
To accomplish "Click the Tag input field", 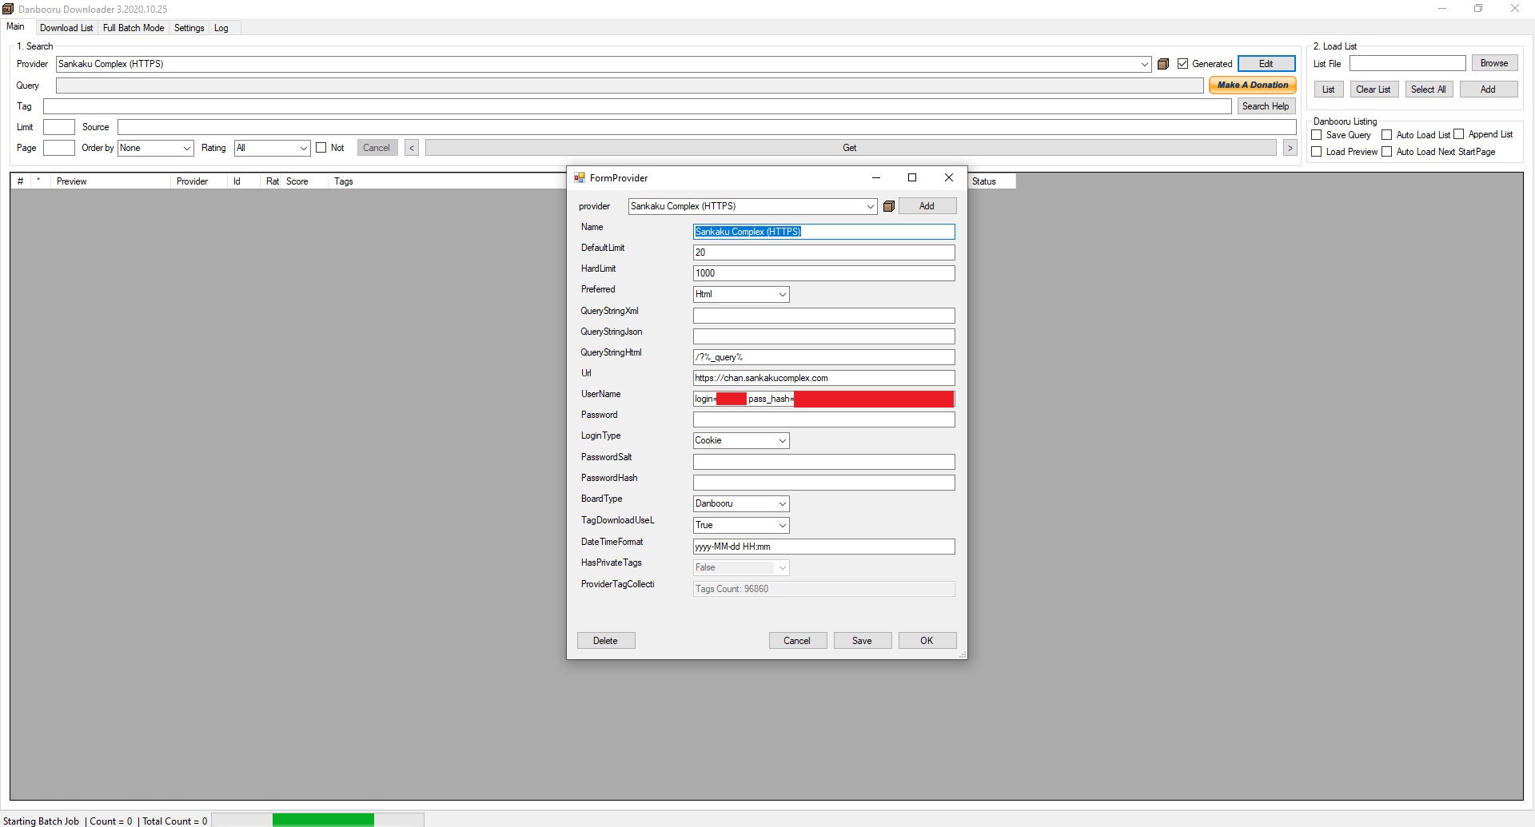I will pyautogui.click(x=637, y=106).
